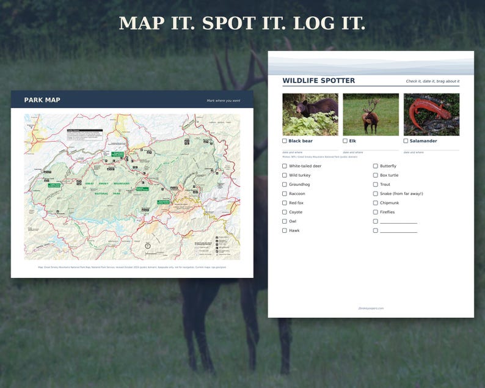Click the WILDLIFE SPOTTER heading

(x=319, y=81)
